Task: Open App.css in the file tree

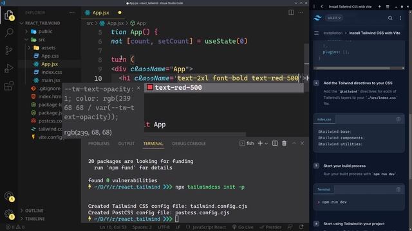Action: 50,56
